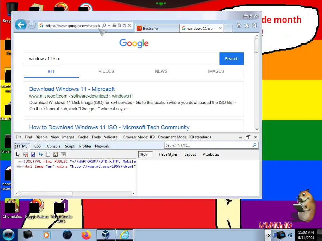Open Firefox from the taskbar
322x241 pixels.
(x=86, y=235)
